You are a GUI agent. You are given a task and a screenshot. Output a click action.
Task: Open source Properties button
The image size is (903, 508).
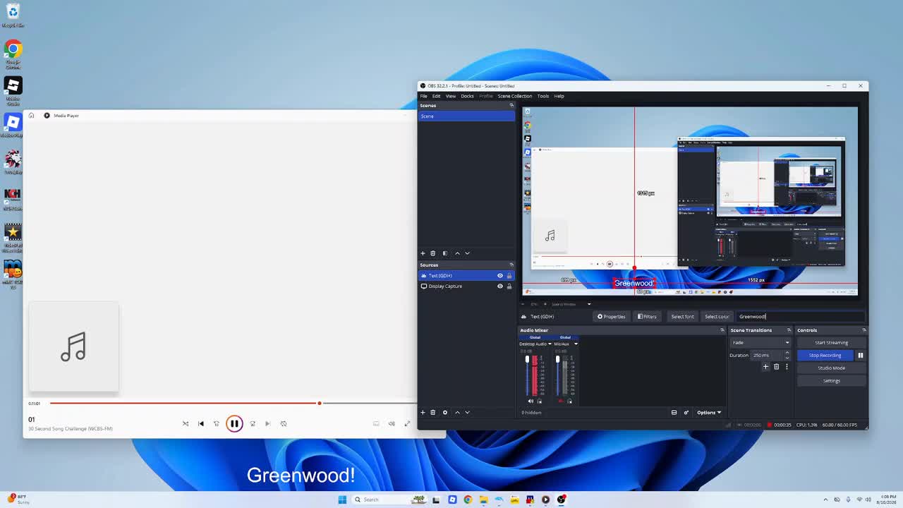[611, 317]
